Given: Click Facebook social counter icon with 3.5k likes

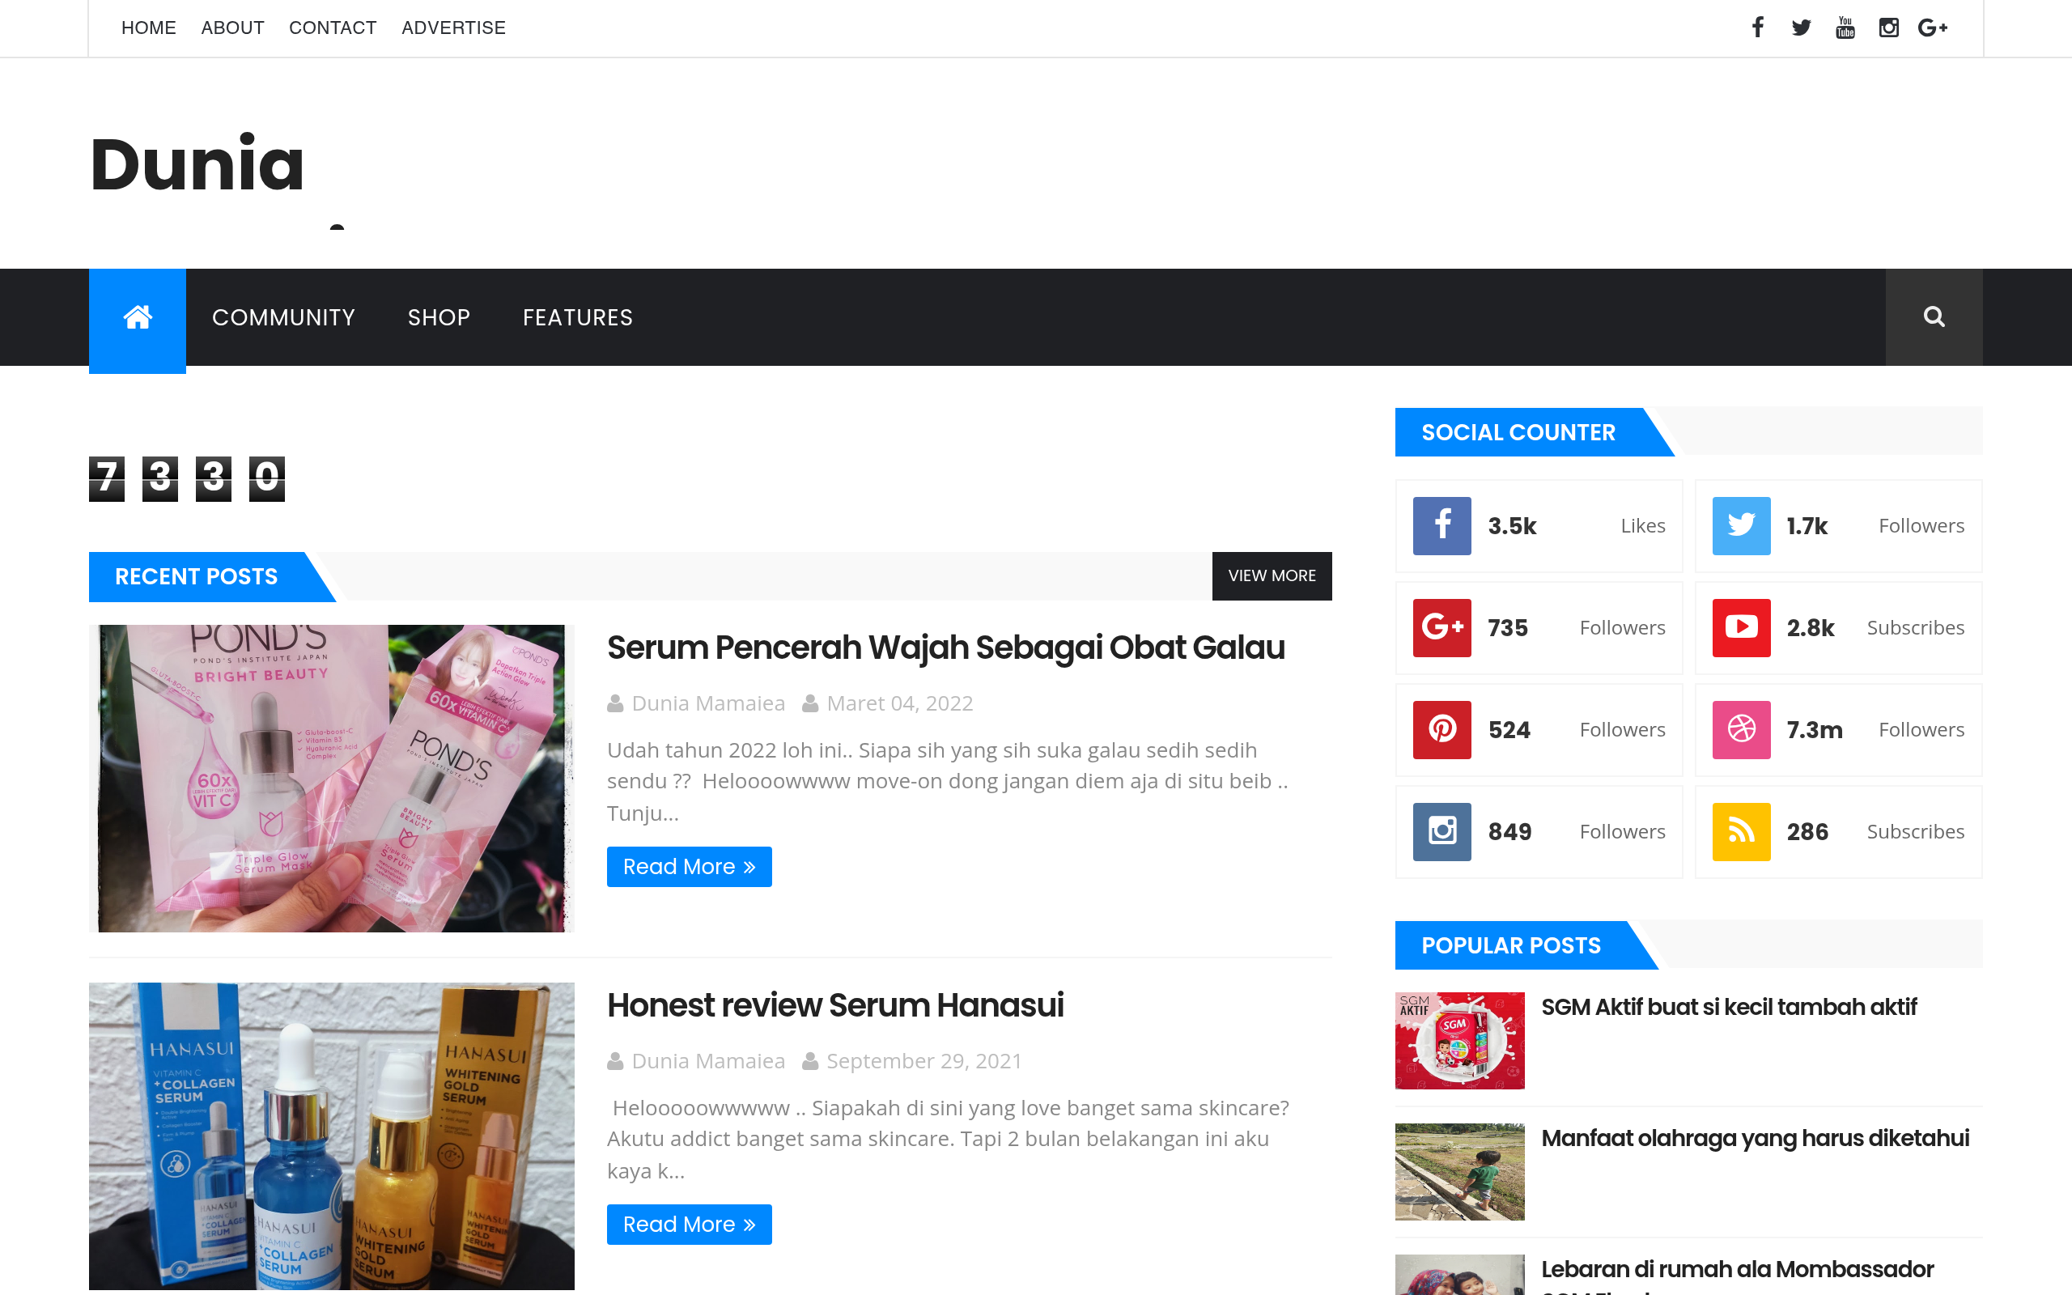Looking at the screenshot, I should (x=1441, y=525).
